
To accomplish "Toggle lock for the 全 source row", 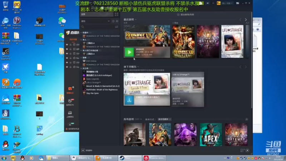I will coord(70,49).
